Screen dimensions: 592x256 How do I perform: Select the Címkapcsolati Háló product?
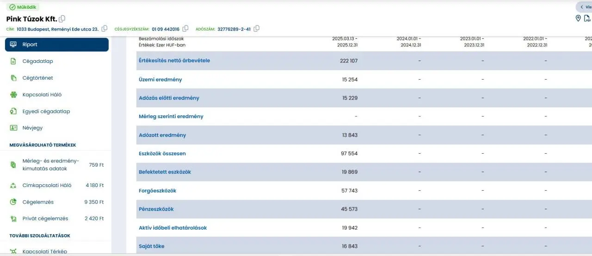pyautogui.click(x=57, y=185)
